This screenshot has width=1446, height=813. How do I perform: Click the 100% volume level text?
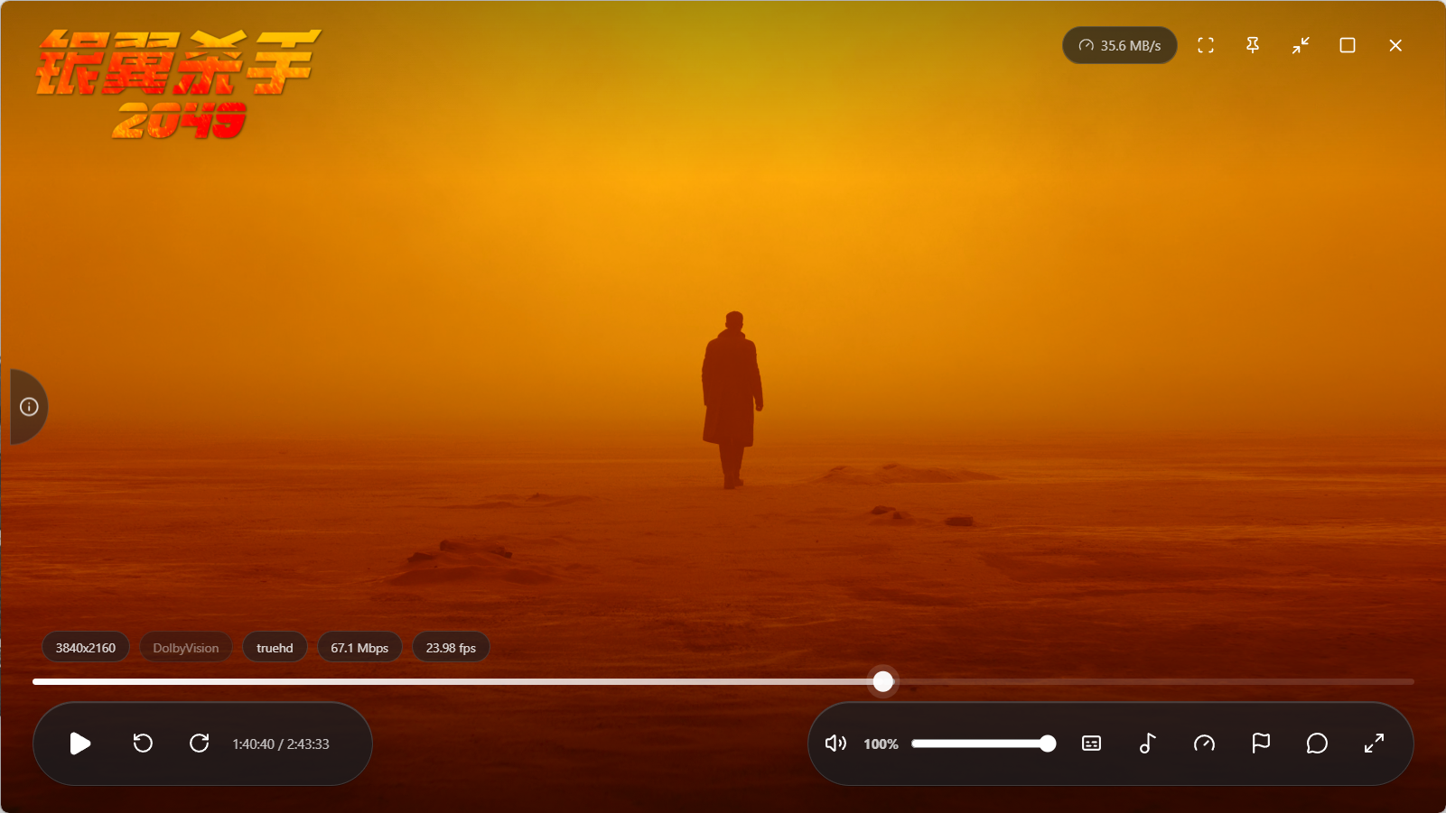click(881, 744)
